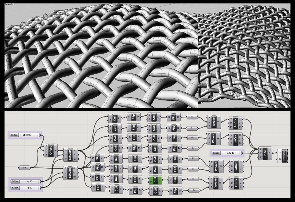Select the Preview component
This screenshot has height=202, width=295.
[x=284, y=156]
